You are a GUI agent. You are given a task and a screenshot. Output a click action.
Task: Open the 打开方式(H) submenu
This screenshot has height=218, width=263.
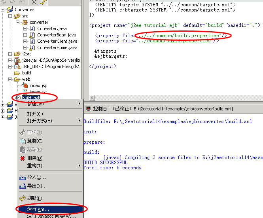click(x=51, y=121)
